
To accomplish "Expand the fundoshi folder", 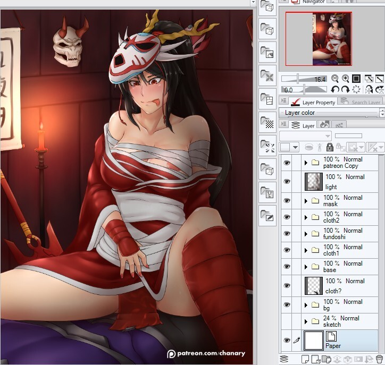I will (x=306, y=234).
